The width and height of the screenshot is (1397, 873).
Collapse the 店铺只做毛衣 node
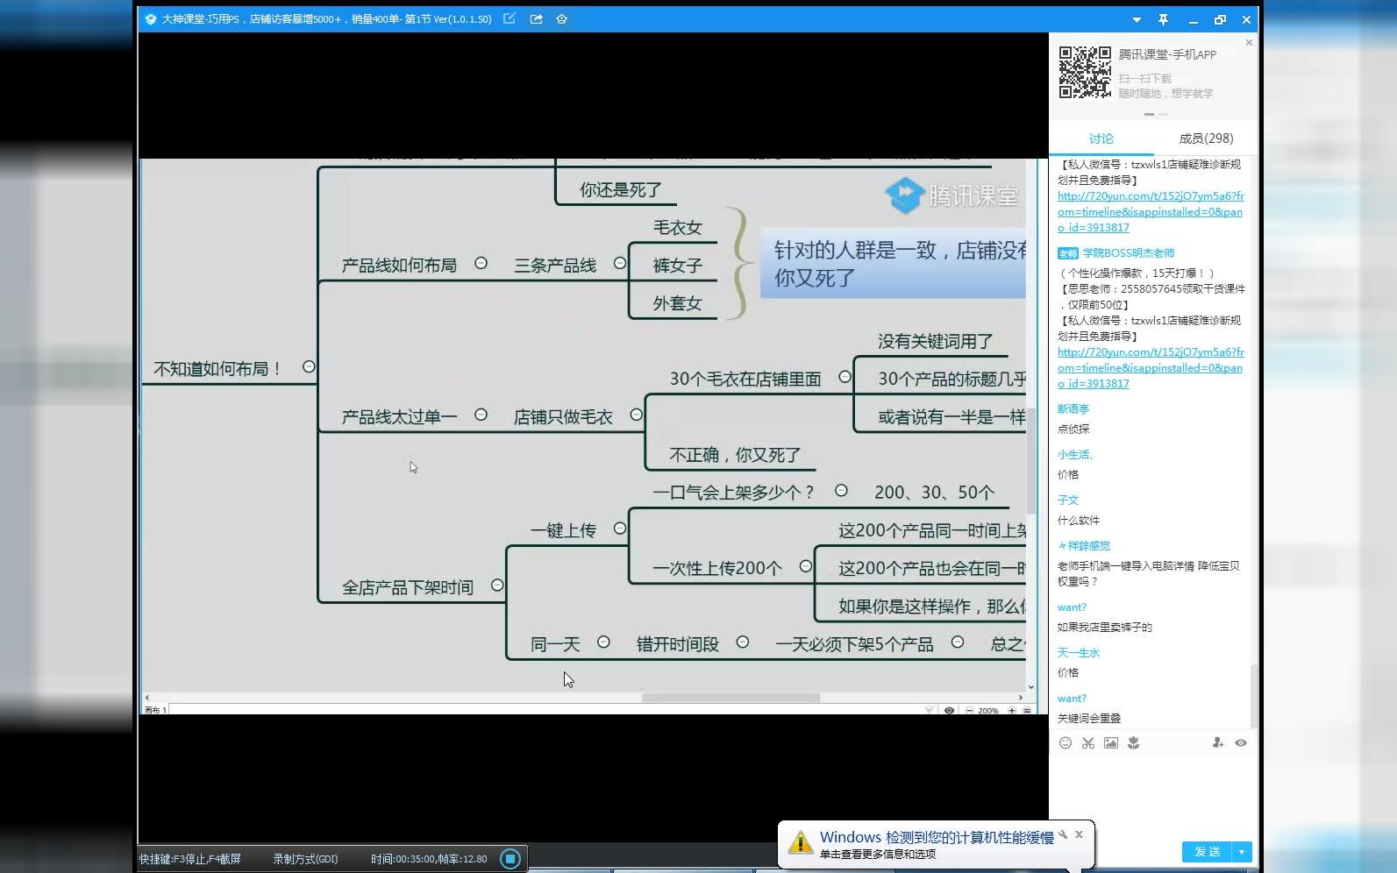tap(637, 415)
